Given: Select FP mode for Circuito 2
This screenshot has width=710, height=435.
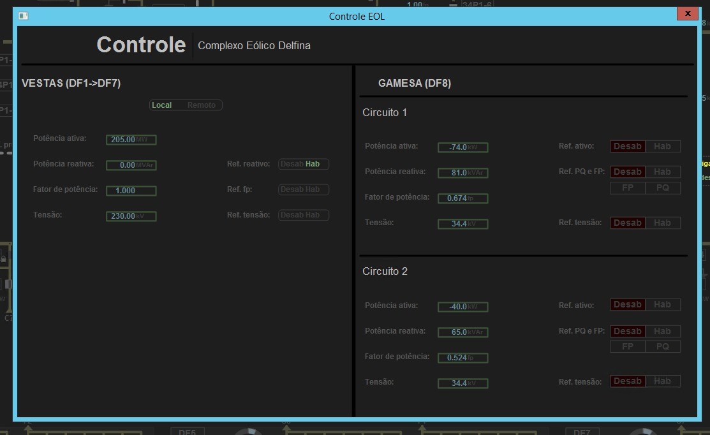Looking at the screenshot, I should click(x=628, y=347).
